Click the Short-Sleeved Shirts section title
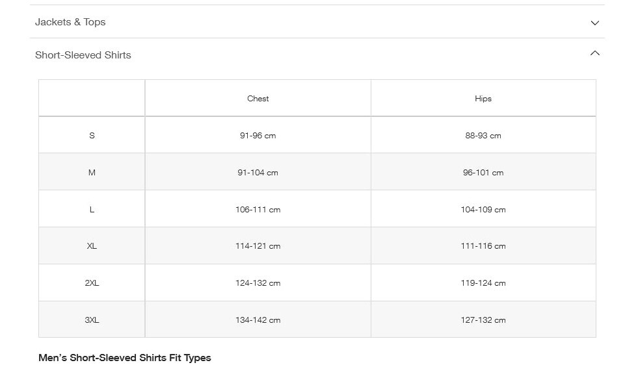 click(x=83, y=55)
